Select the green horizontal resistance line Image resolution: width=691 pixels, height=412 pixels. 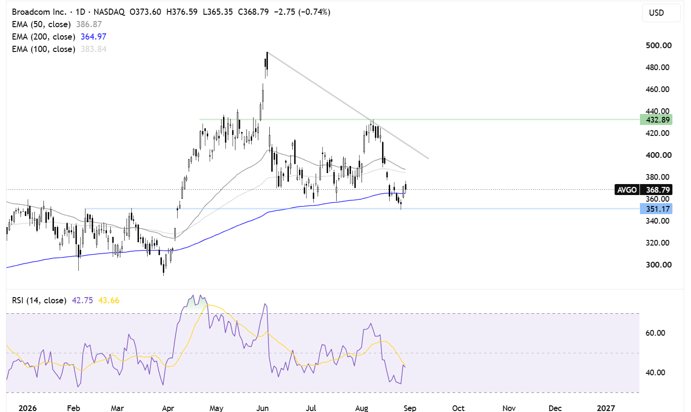coord(419,120)
